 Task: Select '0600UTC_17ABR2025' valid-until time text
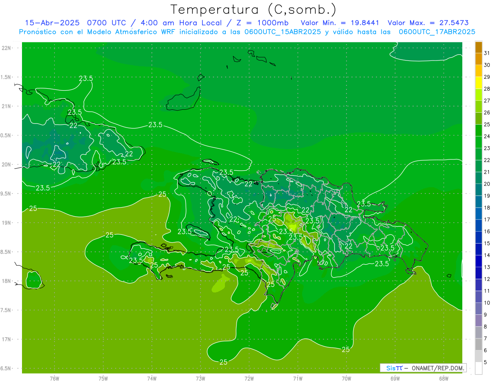click(x=437, y=31)
